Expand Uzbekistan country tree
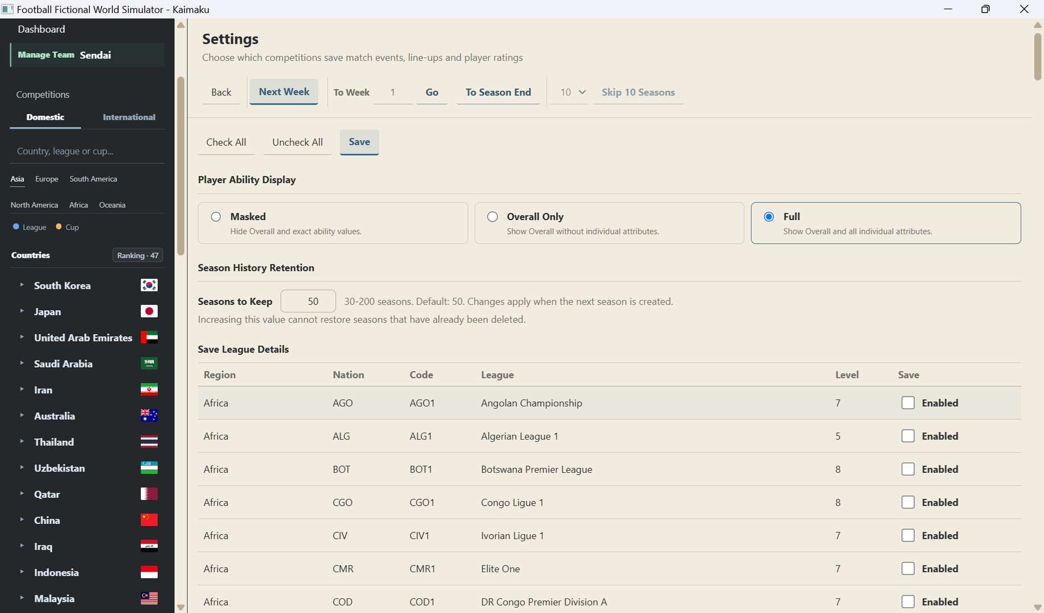The image size is (1044, 613). [x=22, y=468]
